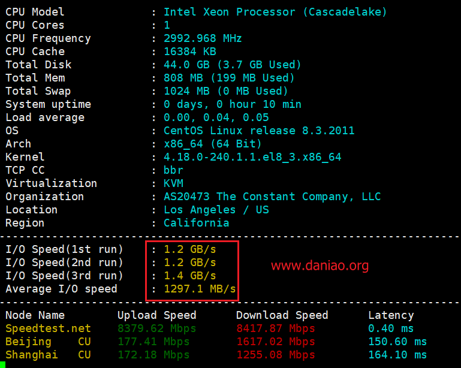Click the Kernel version string
The image size is (461, 368).
[x=252, y=157]
